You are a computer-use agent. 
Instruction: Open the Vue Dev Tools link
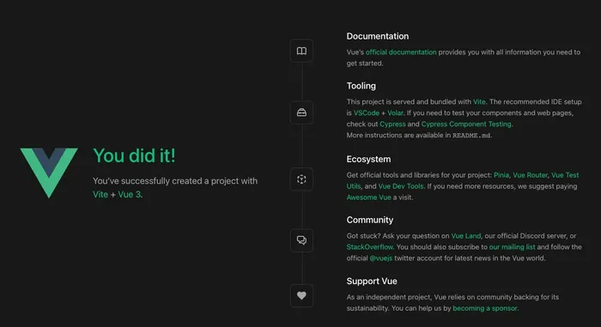coord(401,186)
